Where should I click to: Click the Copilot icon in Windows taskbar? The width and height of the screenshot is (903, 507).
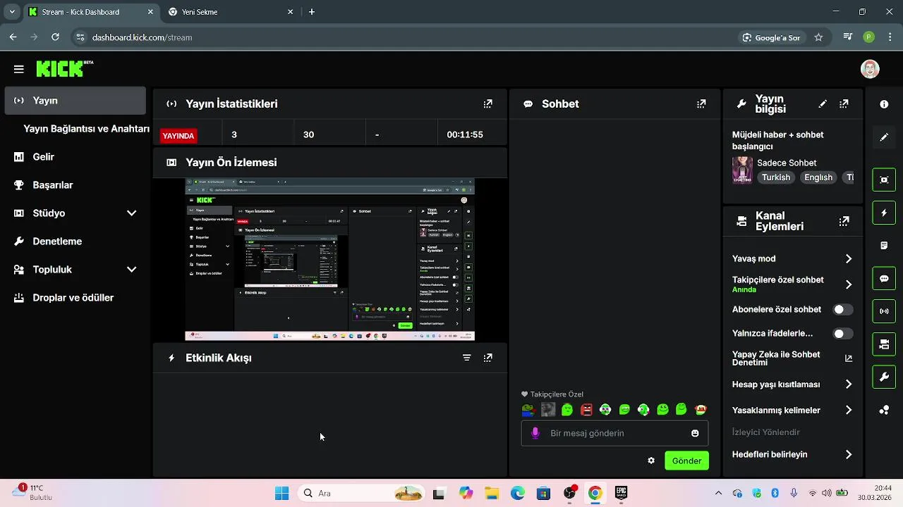[466, 493]
